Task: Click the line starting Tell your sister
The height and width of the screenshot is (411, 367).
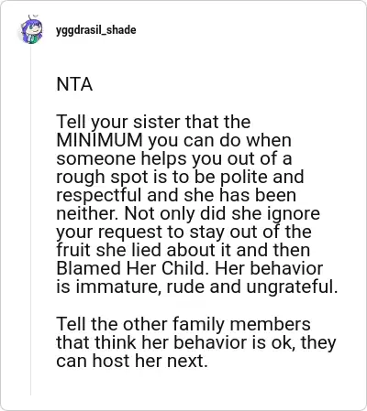Action: pyautogui.click(x=153, y=122)
